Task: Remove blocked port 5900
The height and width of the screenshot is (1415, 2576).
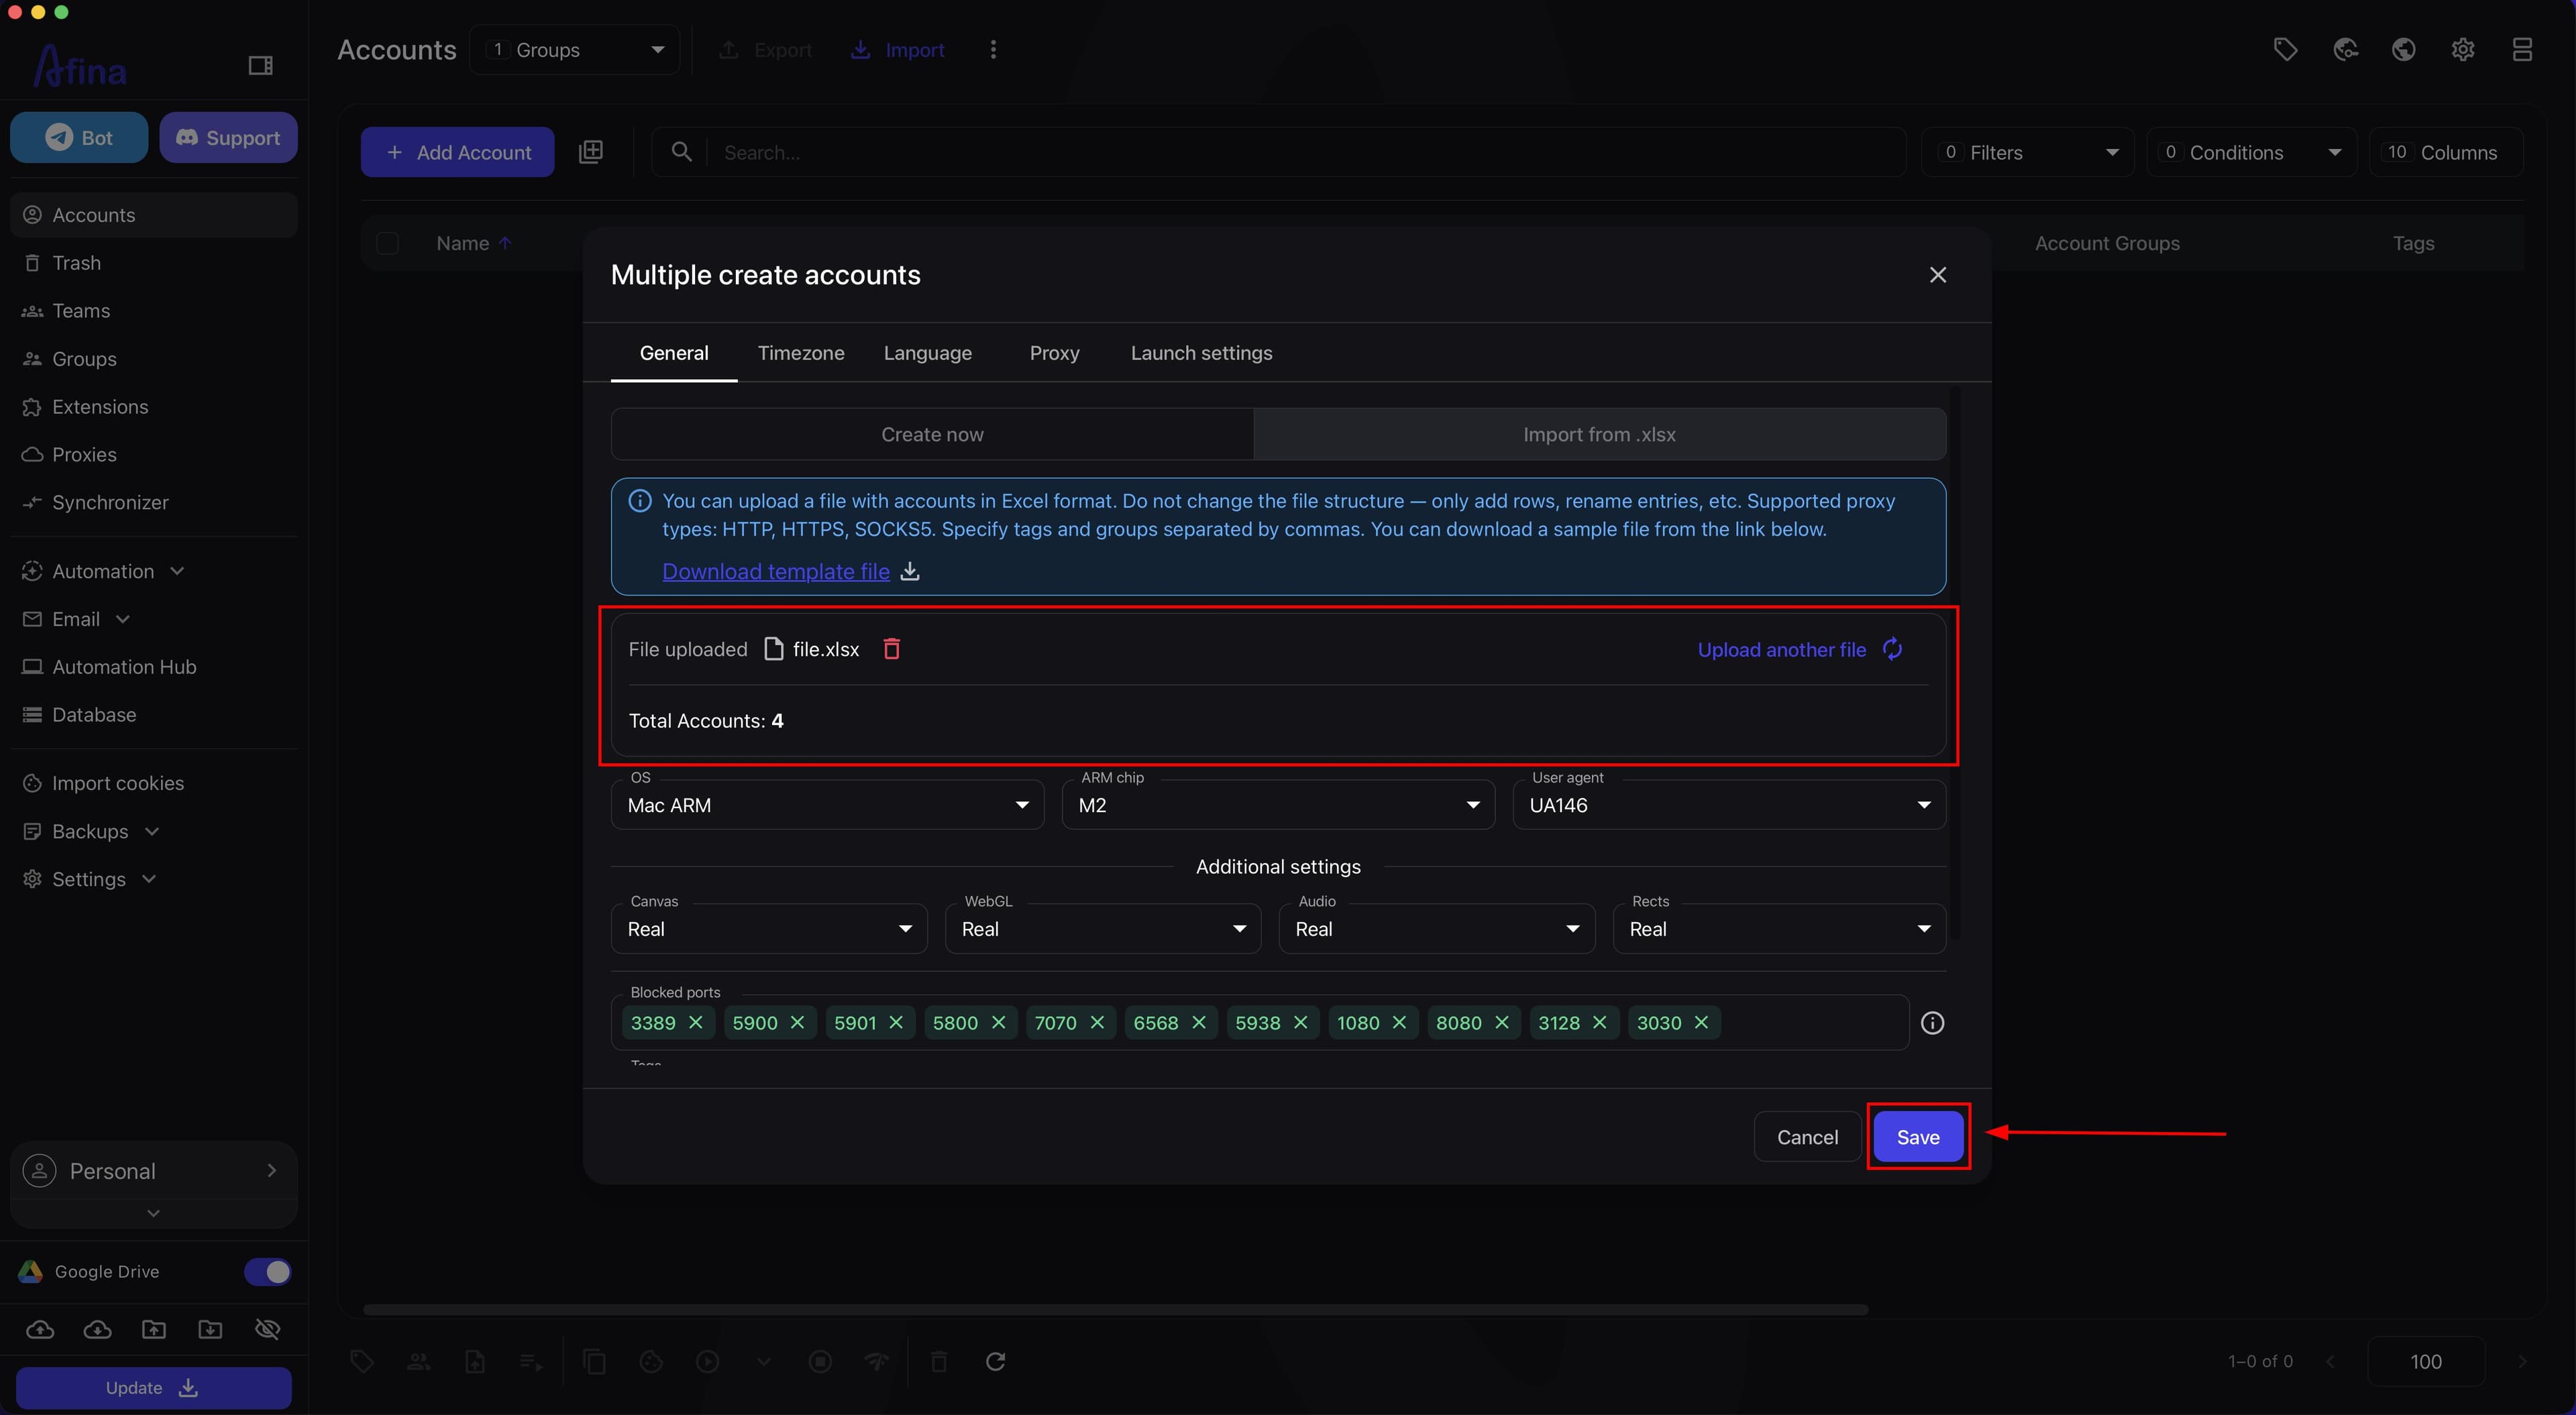Action: 797,1022
